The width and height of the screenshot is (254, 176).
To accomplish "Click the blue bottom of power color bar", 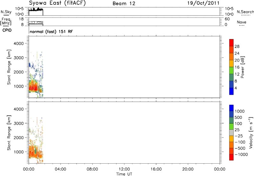I will pos(231,91).
